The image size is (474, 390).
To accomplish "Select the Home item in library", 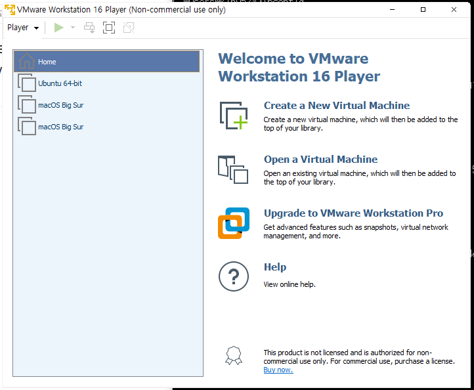I will 107,62.
